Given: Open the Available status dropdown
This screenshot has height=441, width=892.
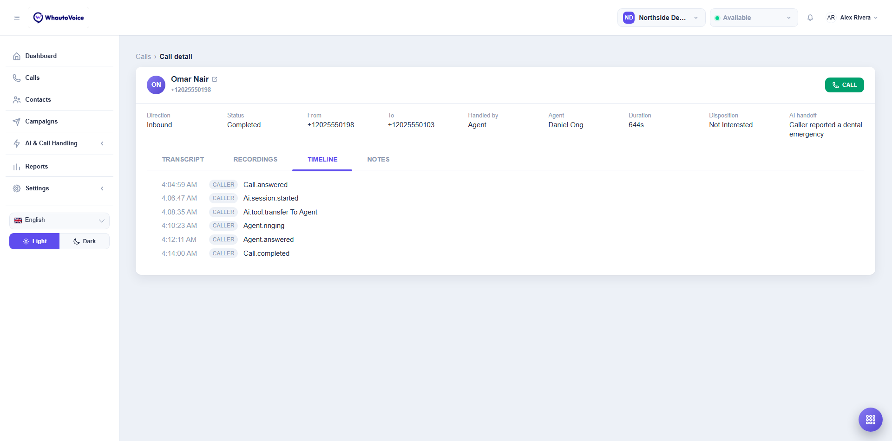Looking at the screenshot, I should [754, 18].
